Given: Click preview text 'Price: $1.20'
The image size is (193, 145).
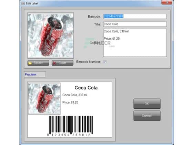Looking at the screenshot, I should 70,102.
